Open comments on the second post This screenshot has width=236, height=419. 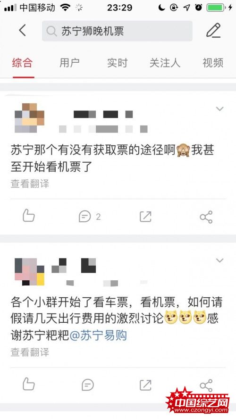[88, 385]
